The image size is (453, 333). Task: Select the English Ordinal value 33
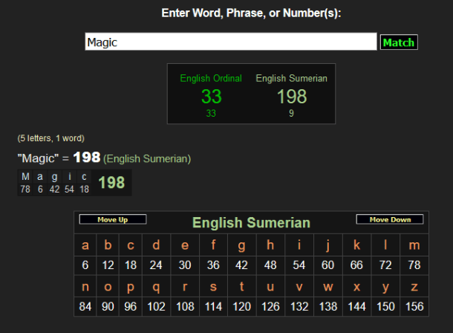[211, 96]
